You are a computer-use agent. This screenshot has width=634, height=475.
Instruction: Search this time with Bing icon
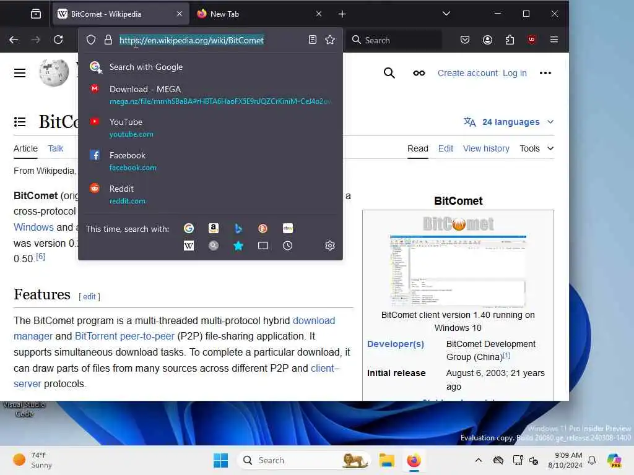click(x=238, y=228)
